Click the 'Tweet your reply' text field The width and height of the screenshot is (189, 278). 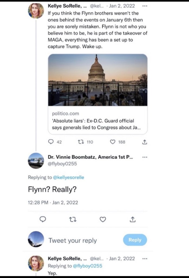[x=73, y=241]
